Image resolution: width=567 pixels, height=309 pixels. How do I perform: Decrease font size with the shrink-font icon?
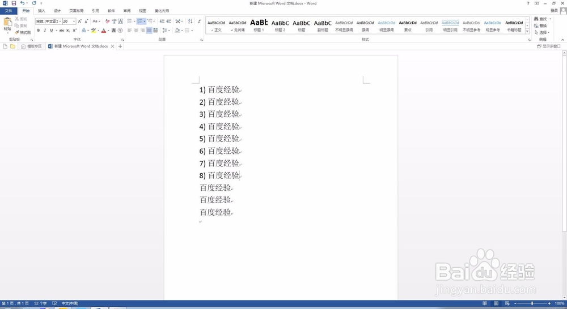pos(86,22)
